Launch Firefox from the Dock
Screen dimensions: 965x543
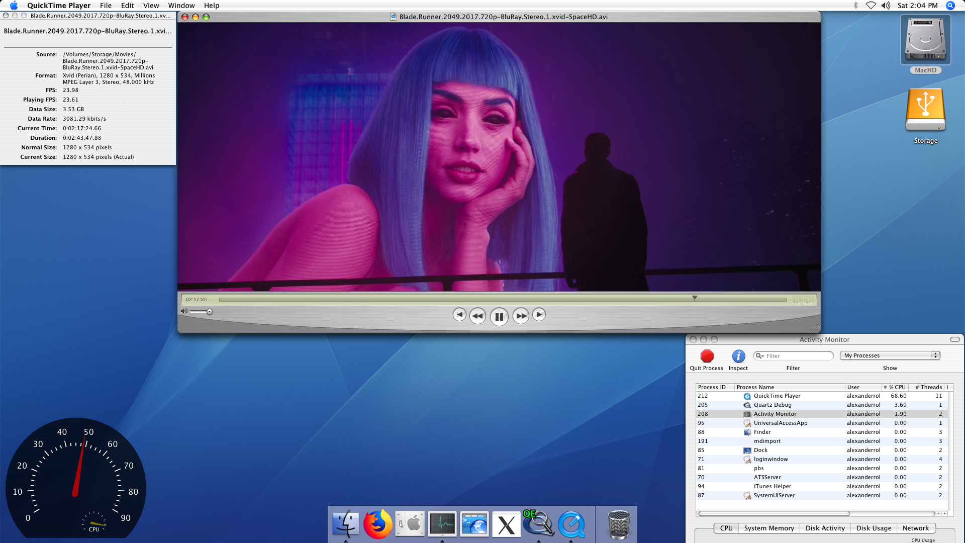pos(378,524)
